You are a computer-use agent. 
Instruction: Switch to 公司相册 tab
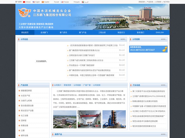77,85
